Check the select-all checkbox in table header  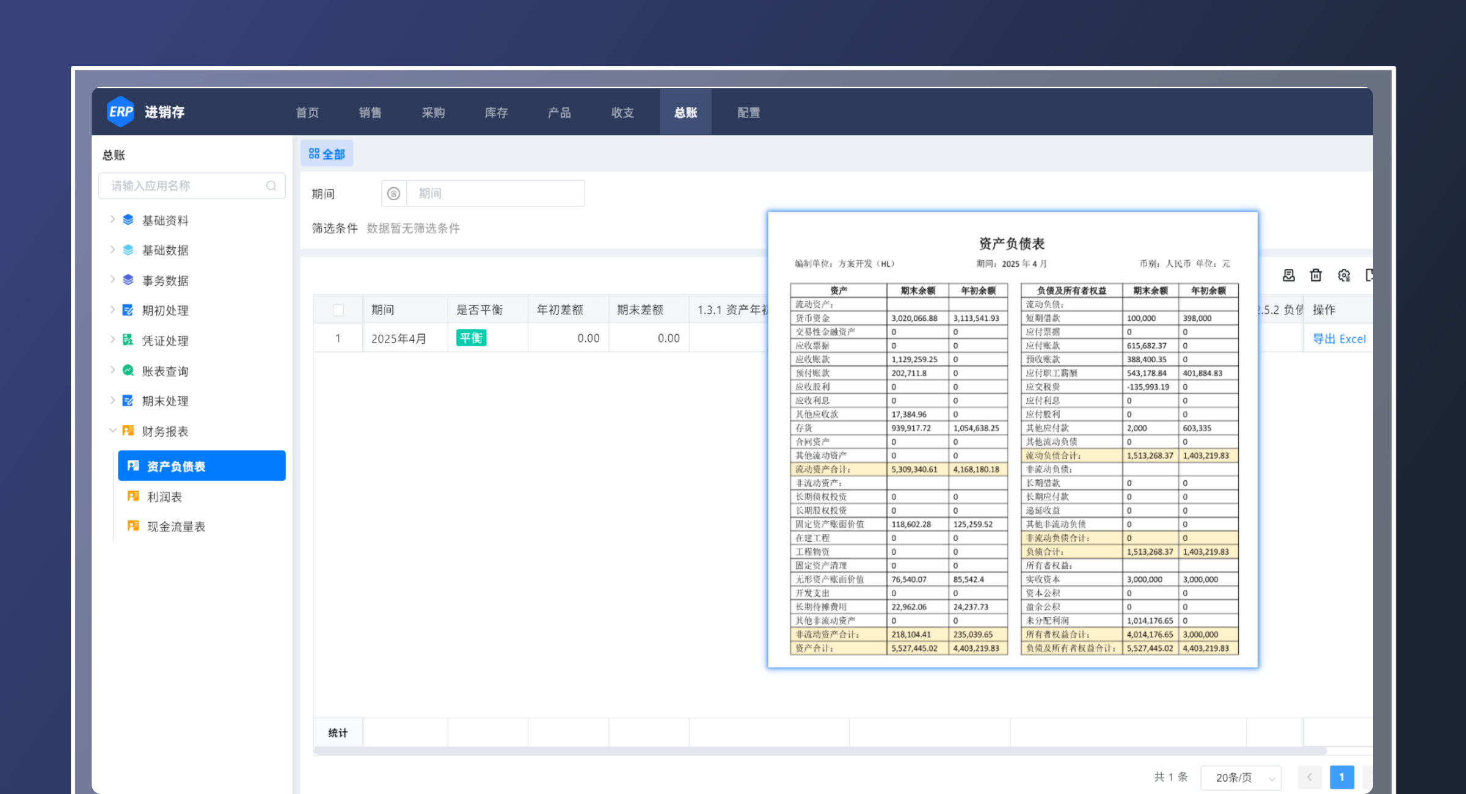338,310
